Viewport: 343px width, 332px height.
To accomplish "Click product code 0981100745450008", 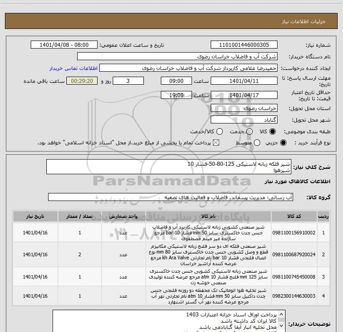I will [x=294, y=277].
